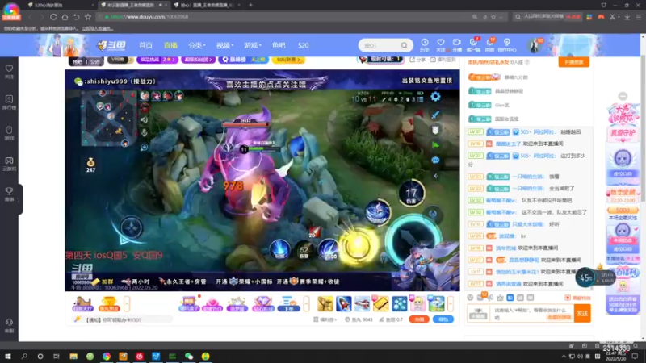The image size is (646, 363).
Task: Click the search magnifier in Douyu search box
Action: tap(405, 45)
